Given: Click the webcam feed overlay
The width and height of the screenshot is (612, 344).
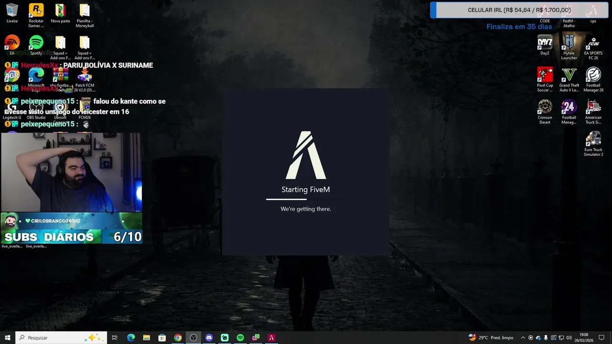Looking at the screenshot, I should (x=71, y=172).
